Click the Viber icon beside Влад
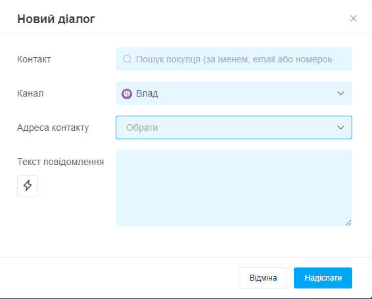Viewport: 372px width, 299px height. pos(127,94)
